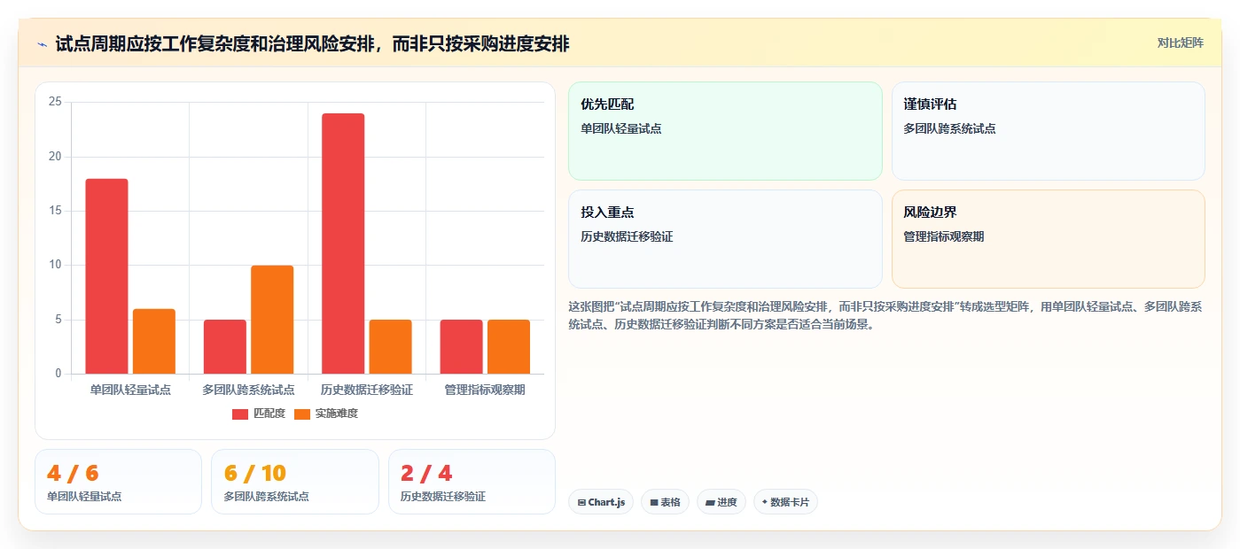Click the 投入重点 card title
The height and width of the screenshot is (549, 1240).
(607, 213)
